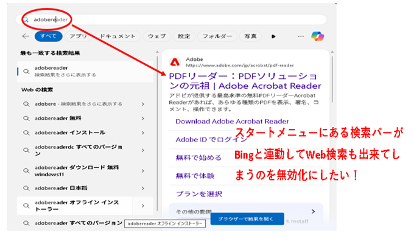
Task: Open the 'Adobe ID でログイン' link
Action: [x=211, y=139]
